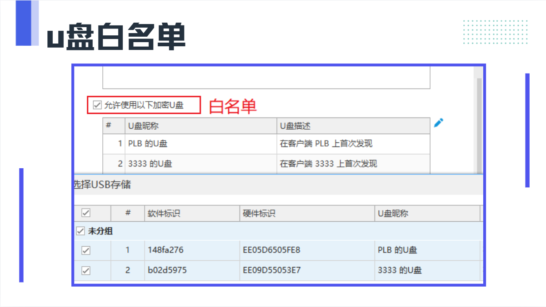Uncheck row checkbox for 148fa276
Image resolution: width=546 pixels, height=307 pixels.
tap(85, 250)
